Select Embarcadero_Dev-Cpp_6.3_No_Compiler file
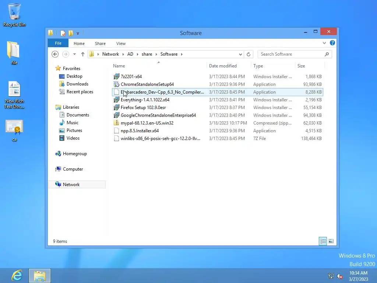Viewport: 377px width, 283px height. tap(218, 92)
